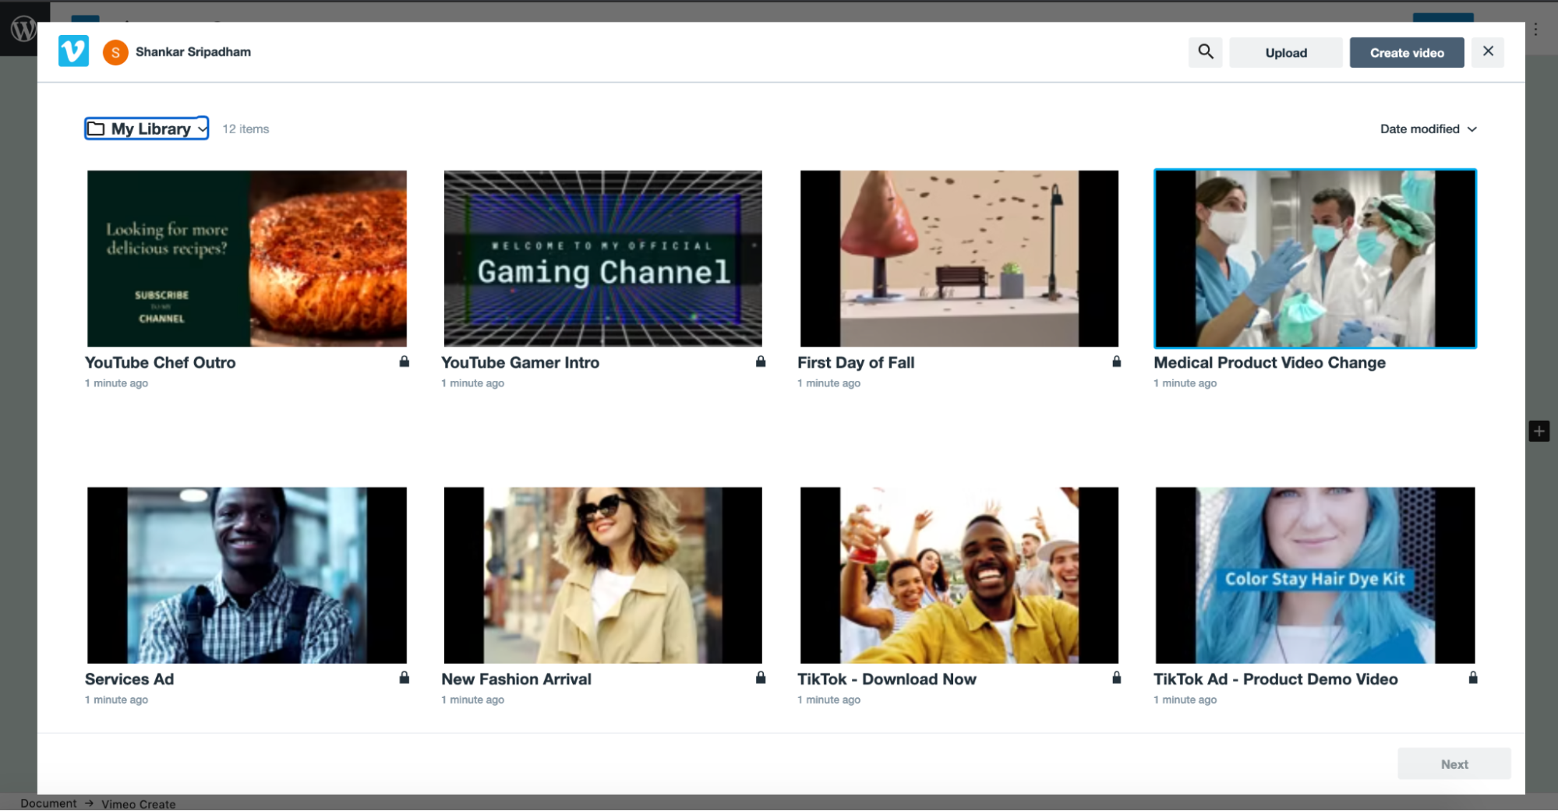Image resolution: width=1558 pixels, height=811 pixels.
Task: Select the New Fashion Arrival thumbnail
Action: click(602, 575)
